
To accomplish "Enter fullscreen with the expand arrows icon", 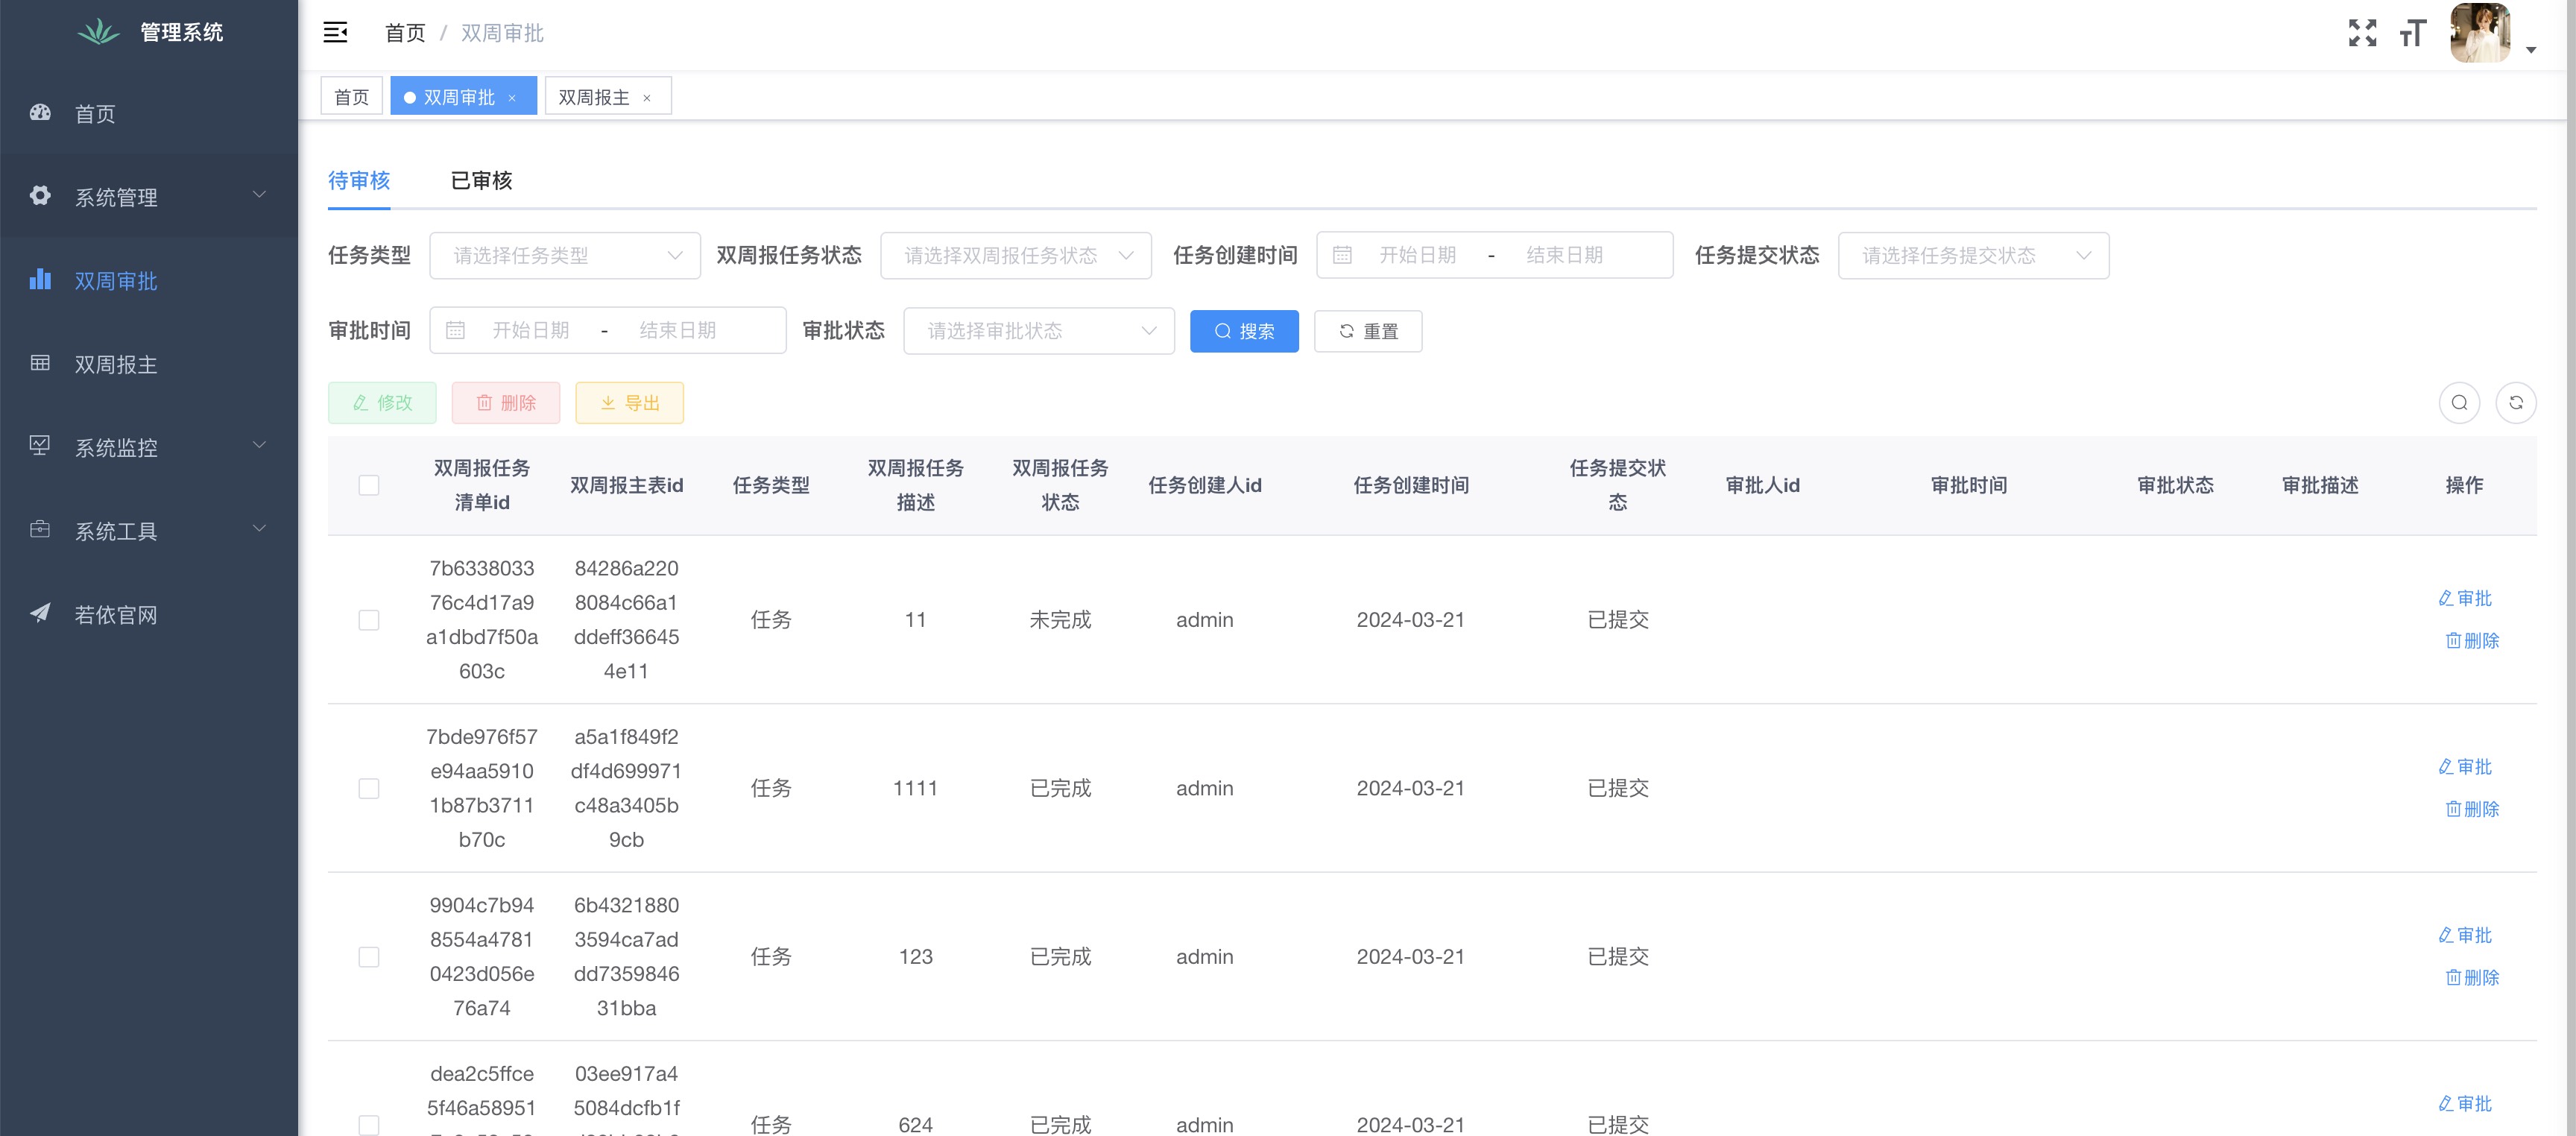I will point(2362,33).
